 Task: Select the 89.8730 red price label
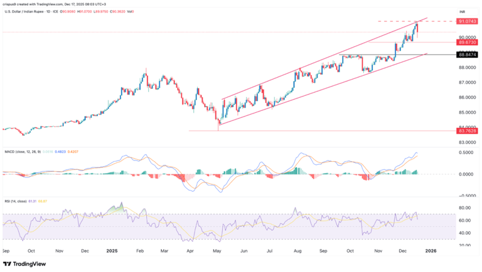click(x=468, y=42)
